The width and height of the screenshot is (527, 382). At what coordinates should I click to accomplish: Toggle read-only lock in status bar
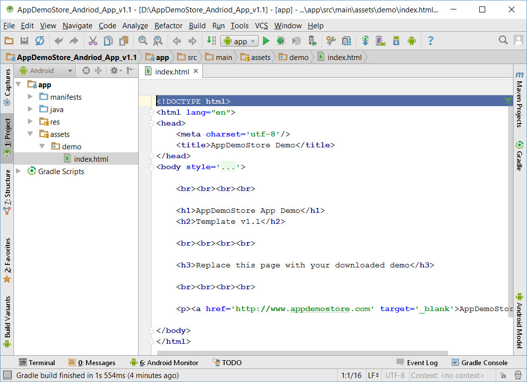[x=503, y=375]
